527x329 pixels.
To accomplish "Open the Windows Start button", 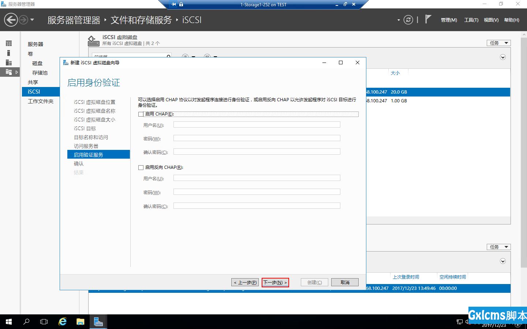I will [9, 322].
